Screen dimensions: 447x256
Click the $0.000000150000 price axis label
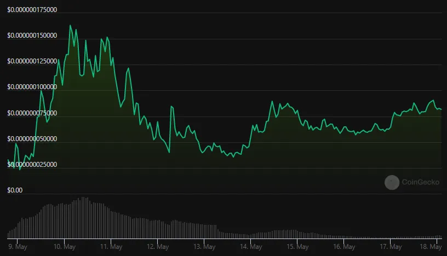click(32, 36)
